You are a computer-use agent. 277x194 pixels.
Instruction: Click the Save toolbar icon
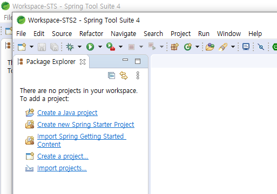pyautogui.click(x=42, y=47)
